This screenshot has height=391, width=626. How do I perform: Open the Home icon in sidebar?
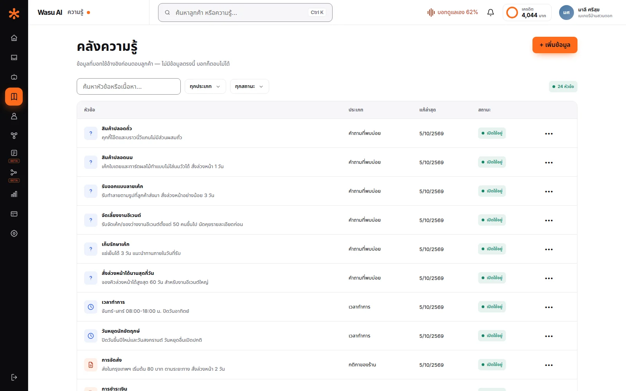(x=14, y=38)
